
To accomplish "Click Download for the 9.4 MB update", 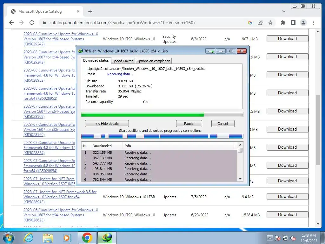I will point(287,196).
